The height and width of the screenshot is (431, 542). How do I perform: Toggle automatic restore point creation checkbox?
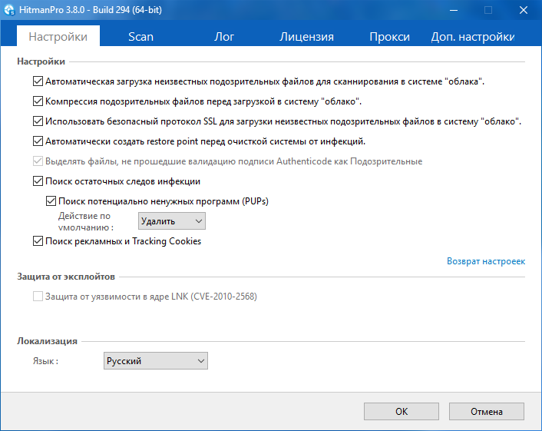tap(38, 141)
